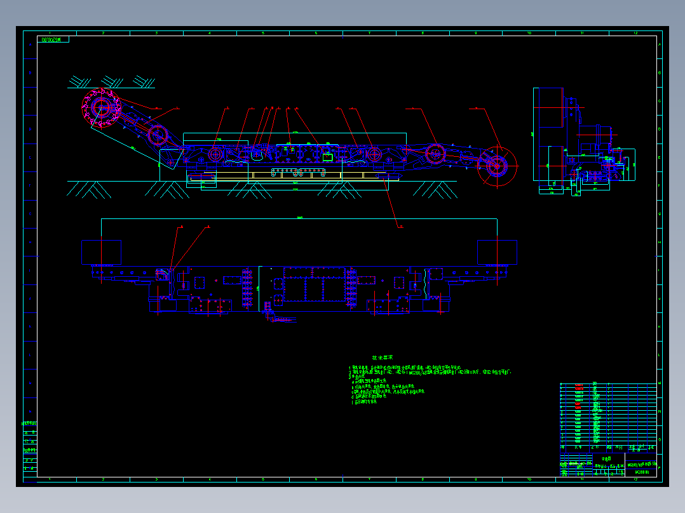
Task: Click the drawing number box in the top-left frame corner
Action: point(53,39)
